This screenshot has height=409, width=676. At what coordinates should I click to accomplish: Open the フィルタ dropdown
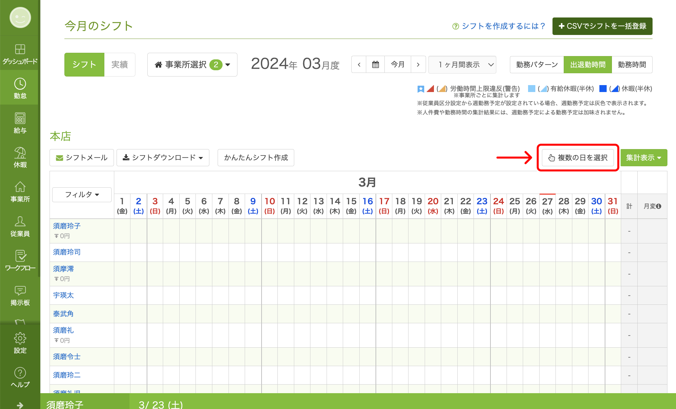click(81, 195)
